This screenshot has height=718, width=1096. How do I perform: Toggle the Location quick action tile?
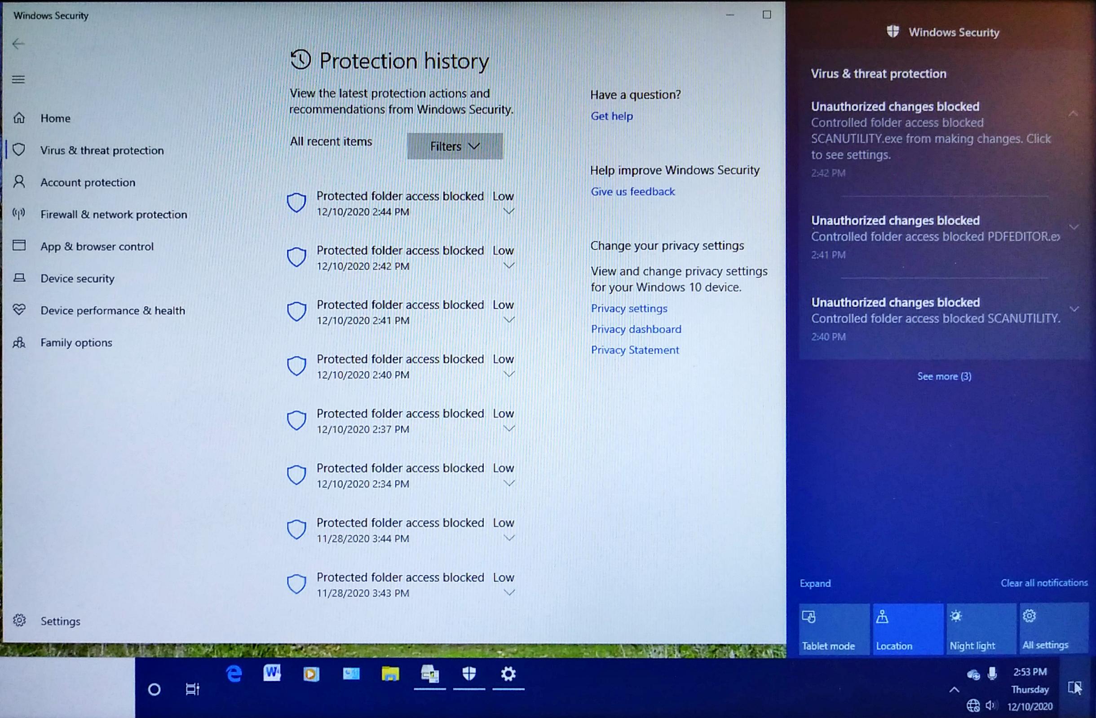[907, 629]
